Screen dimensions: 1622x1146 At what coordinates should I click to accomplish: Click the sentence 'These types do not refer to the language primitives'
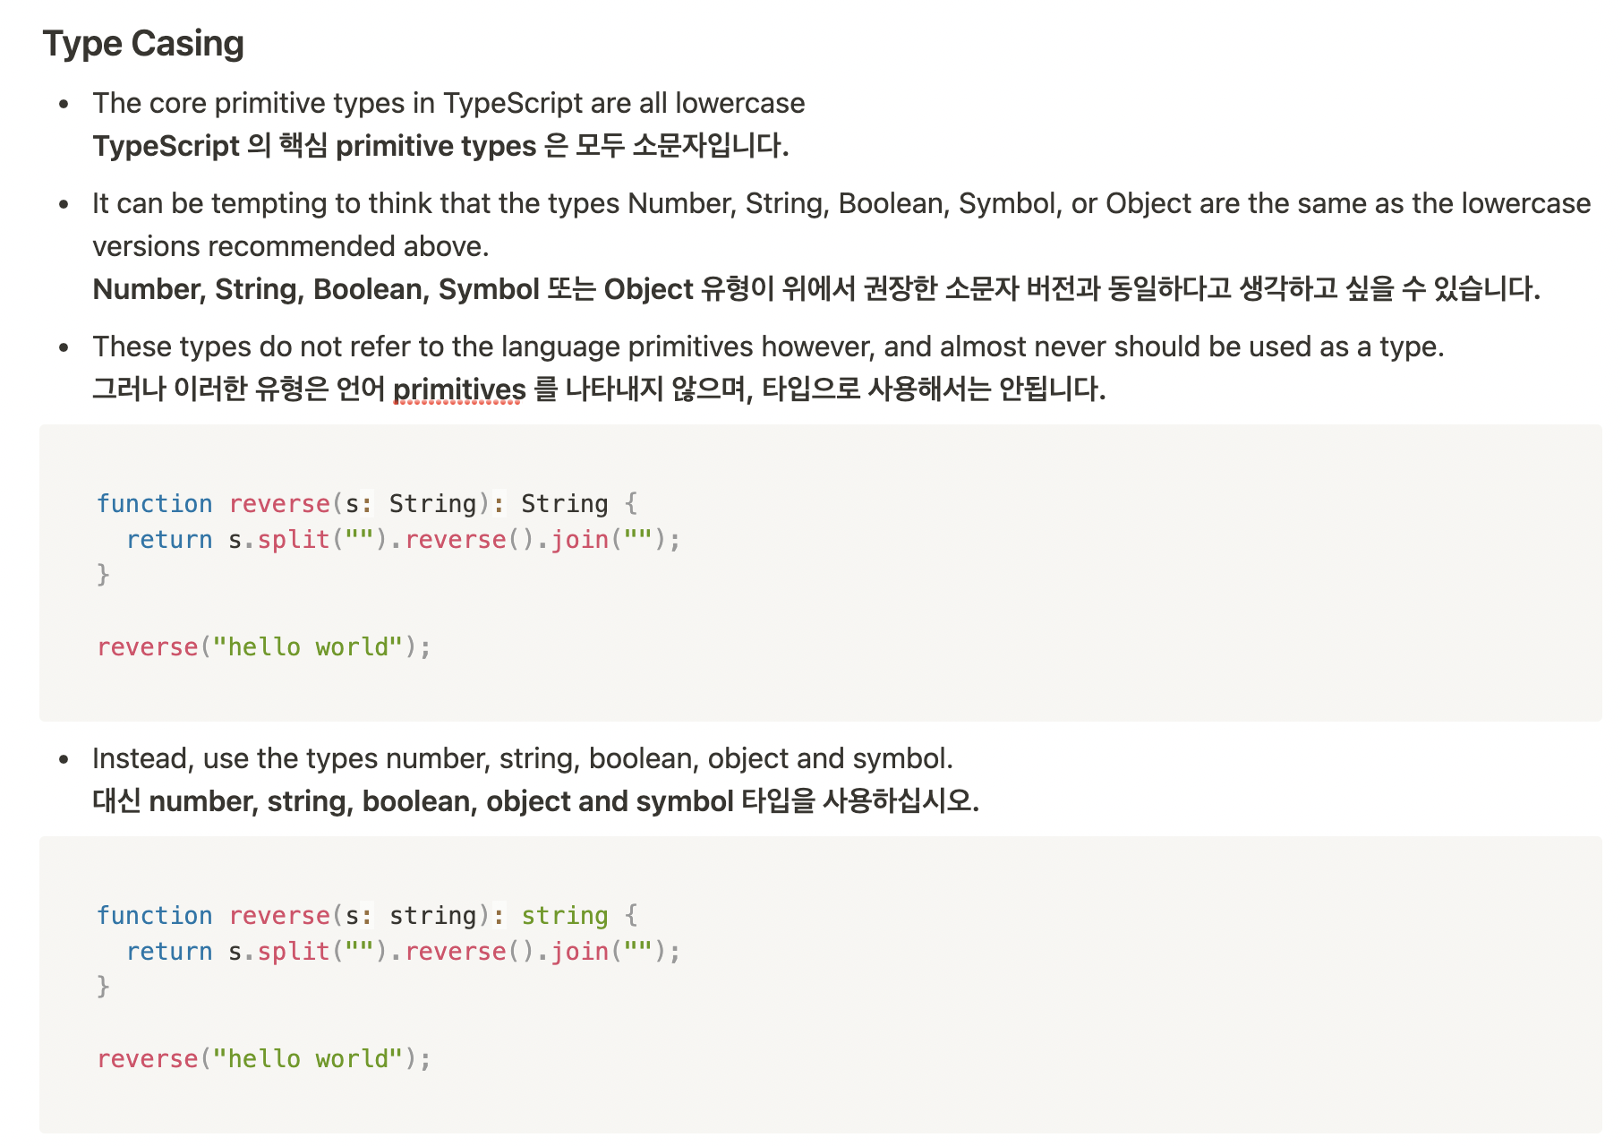coord(768,346)
